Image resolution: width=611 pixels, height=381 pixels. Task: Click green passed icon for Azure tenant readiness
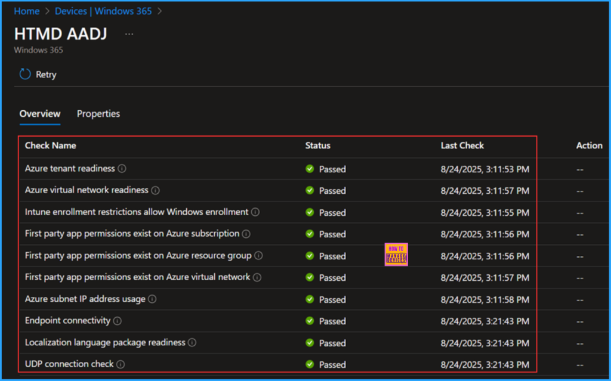[310, 169]
